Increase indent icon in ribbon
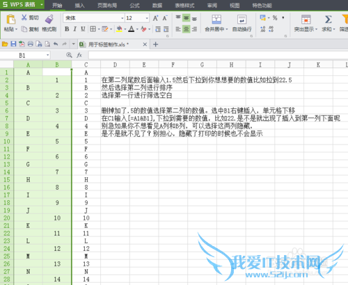 [166, 29]
